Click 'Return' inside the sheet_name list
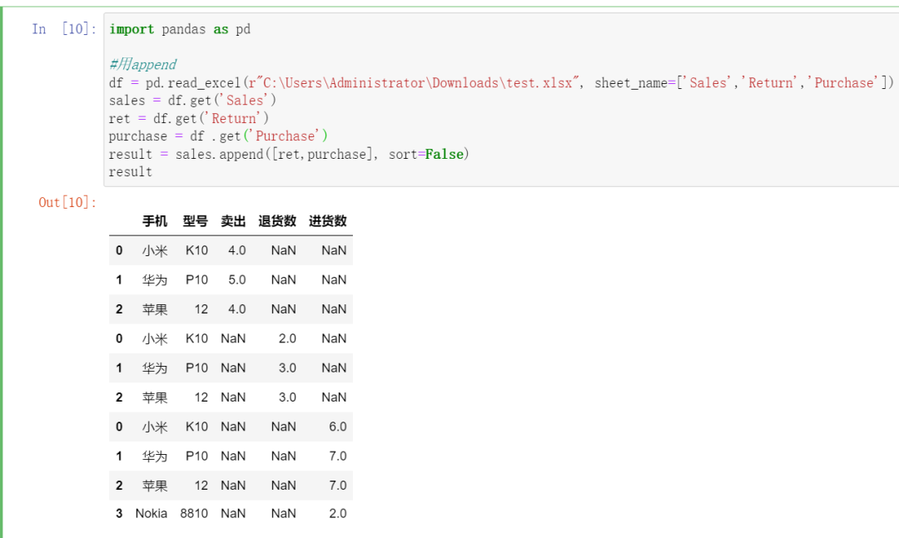The height and width of the screenshot is (538, 899). [771, 82]
